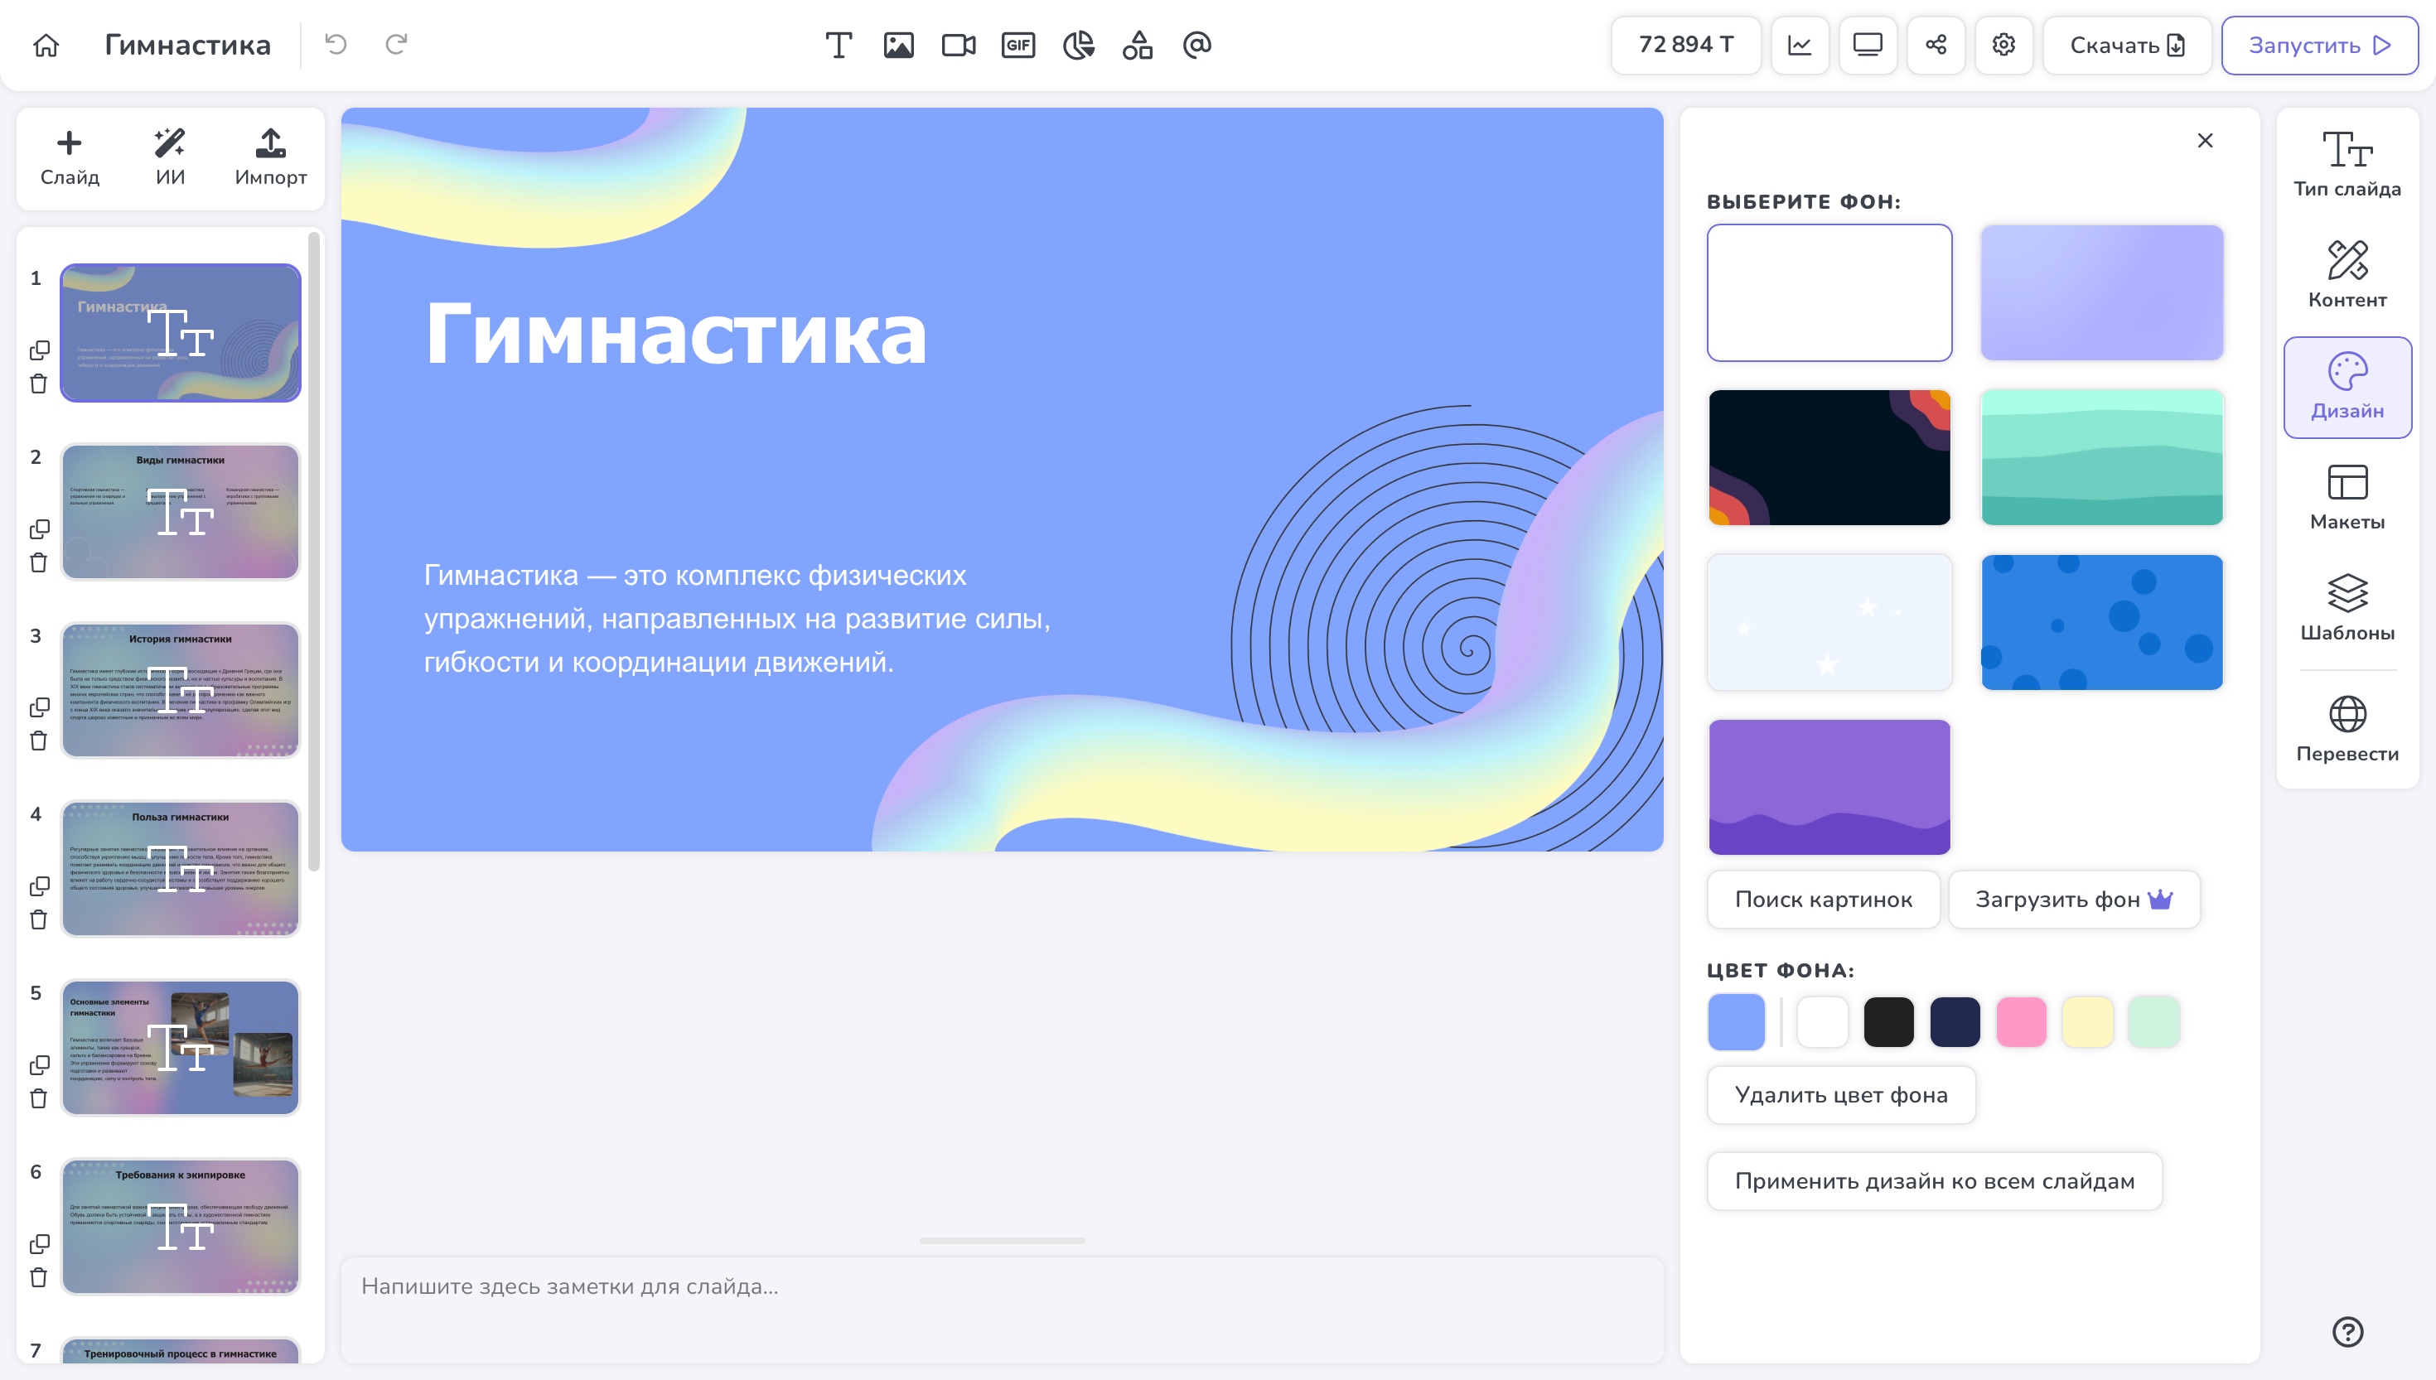Select the pink background color swatch
Screen dimensions: 2436x1380
[2021, 1021]
